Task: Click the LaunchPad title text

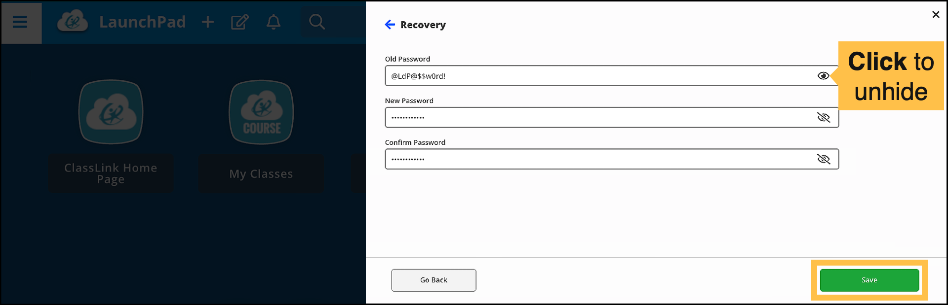Action: (142, 22)
